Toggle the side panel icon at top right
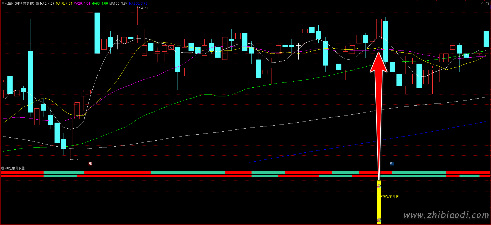Image resolution: width=491 pixels, height=225 pixels. pyautogui.click(x=488, y=4)
